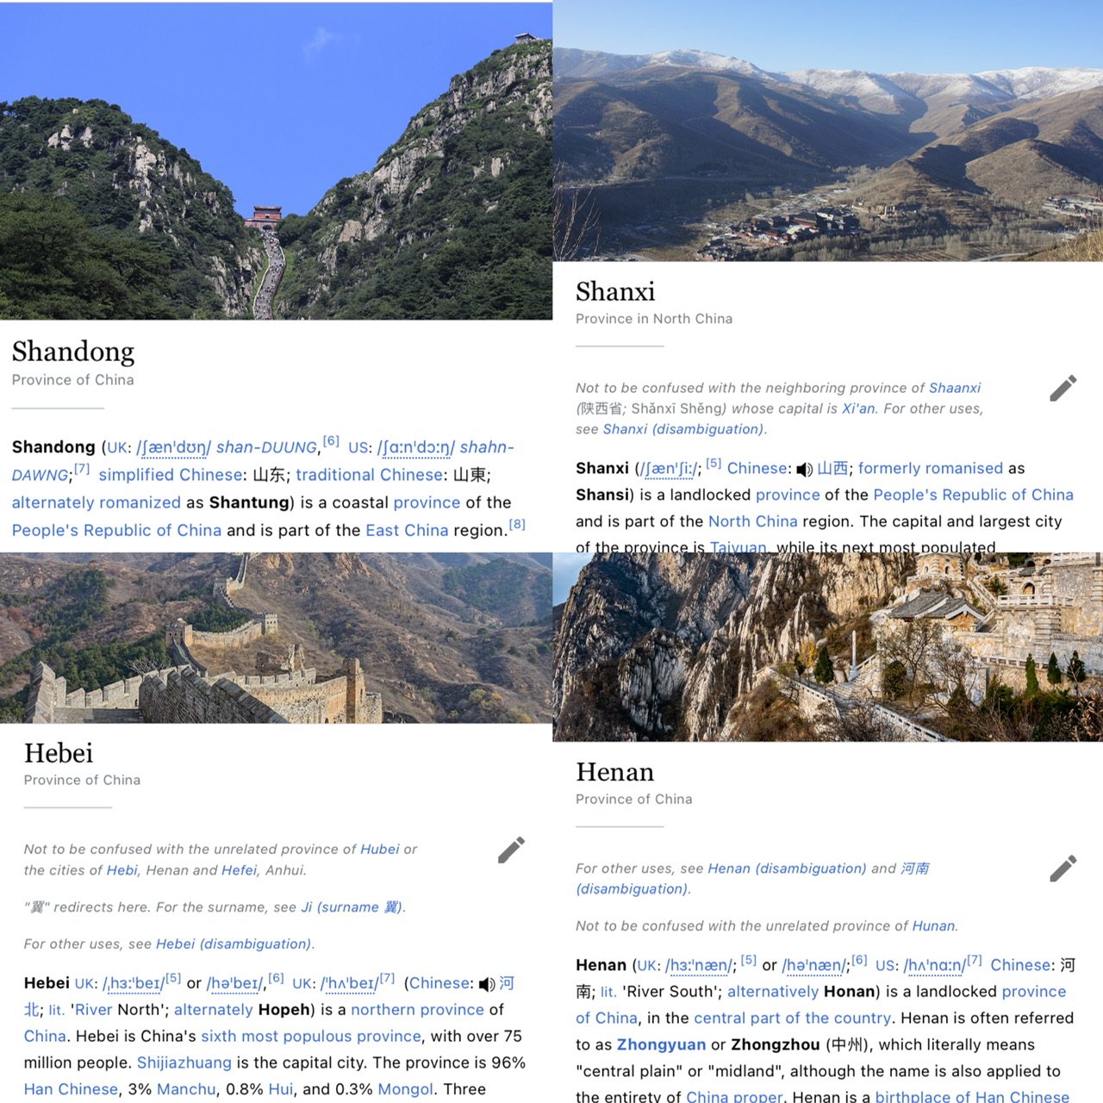
Task: Open the Shanxi snowy mountains image
Action: (827, 131)
